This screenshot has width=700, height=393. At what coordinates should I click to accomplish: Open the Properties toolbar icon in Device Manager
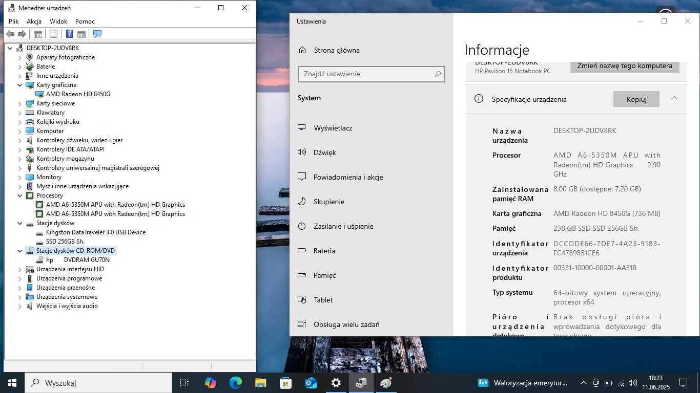pos(53,34)
